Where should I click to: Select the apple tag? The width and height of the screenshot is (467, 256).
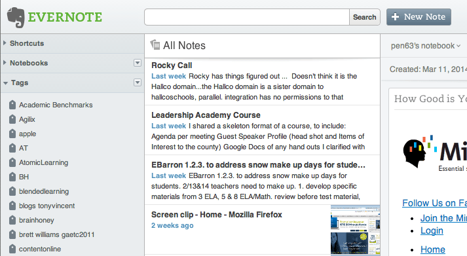(x=28, y=134)
